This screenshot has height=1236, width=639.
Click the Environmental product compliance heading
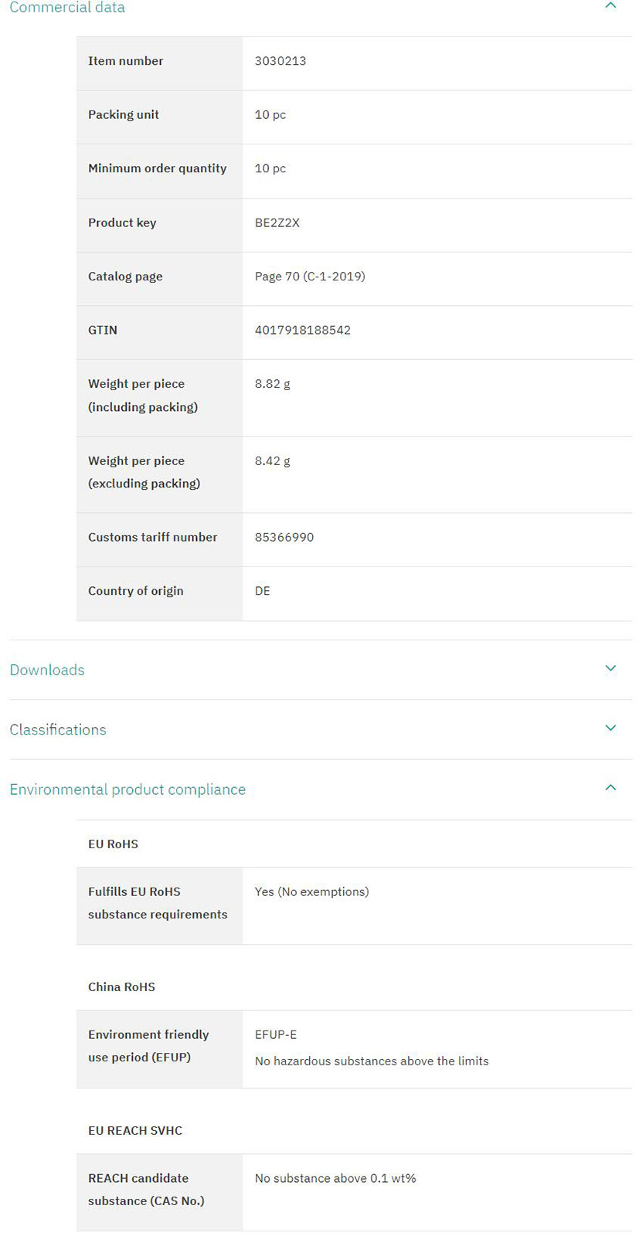click(x=127, y=789)
